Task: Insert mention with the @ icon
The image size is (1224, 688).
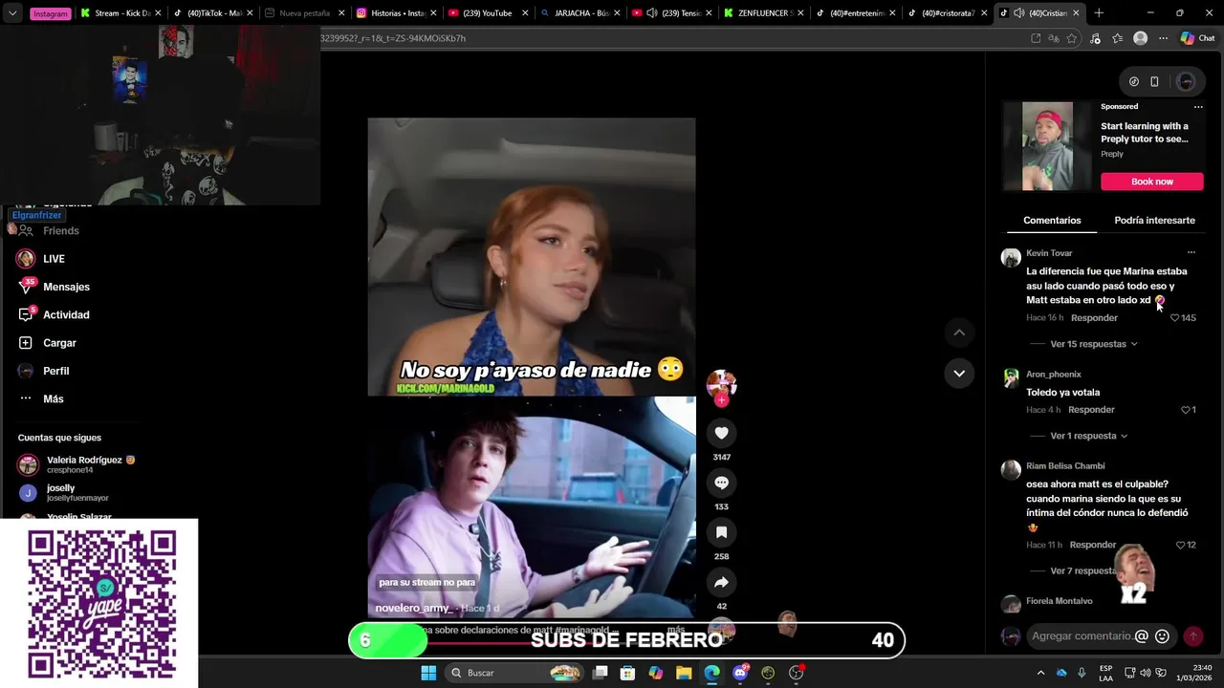Action: [1141, 636]
